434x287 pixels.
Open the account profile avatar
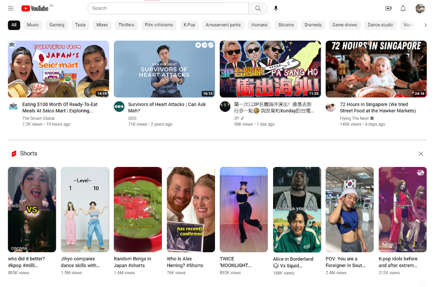[420, 8]
